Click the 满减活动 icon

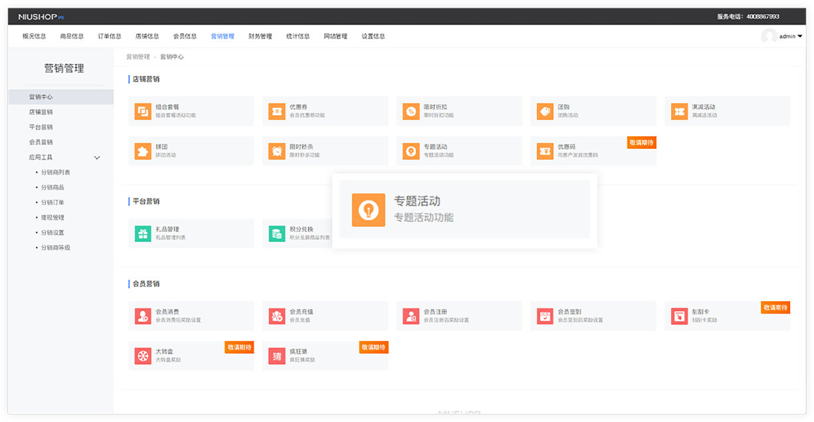(x=679, y=112)
